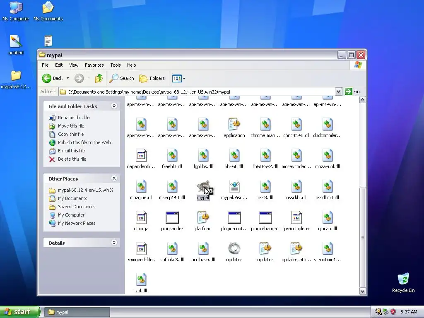Open the Help menu
The height and width of the screenshot is (318, 424).
tap(131, 65)
